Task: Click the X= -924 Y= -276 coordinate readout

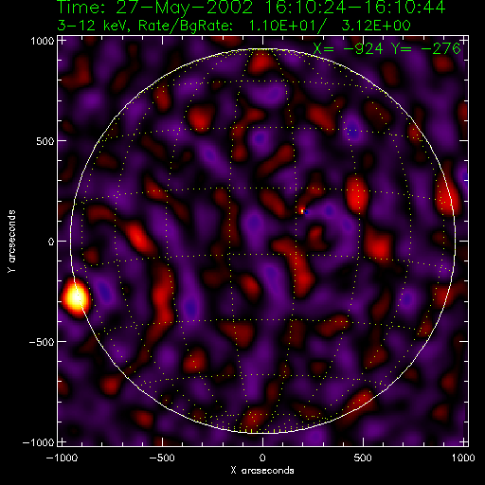Action: click(x=386, y=49)
